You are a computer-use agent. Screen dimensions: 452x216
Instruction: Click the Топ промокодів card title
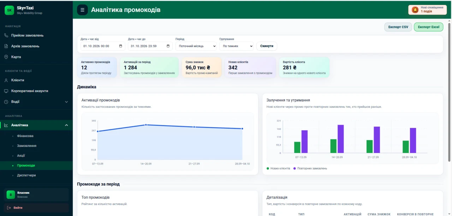[95, 197]
